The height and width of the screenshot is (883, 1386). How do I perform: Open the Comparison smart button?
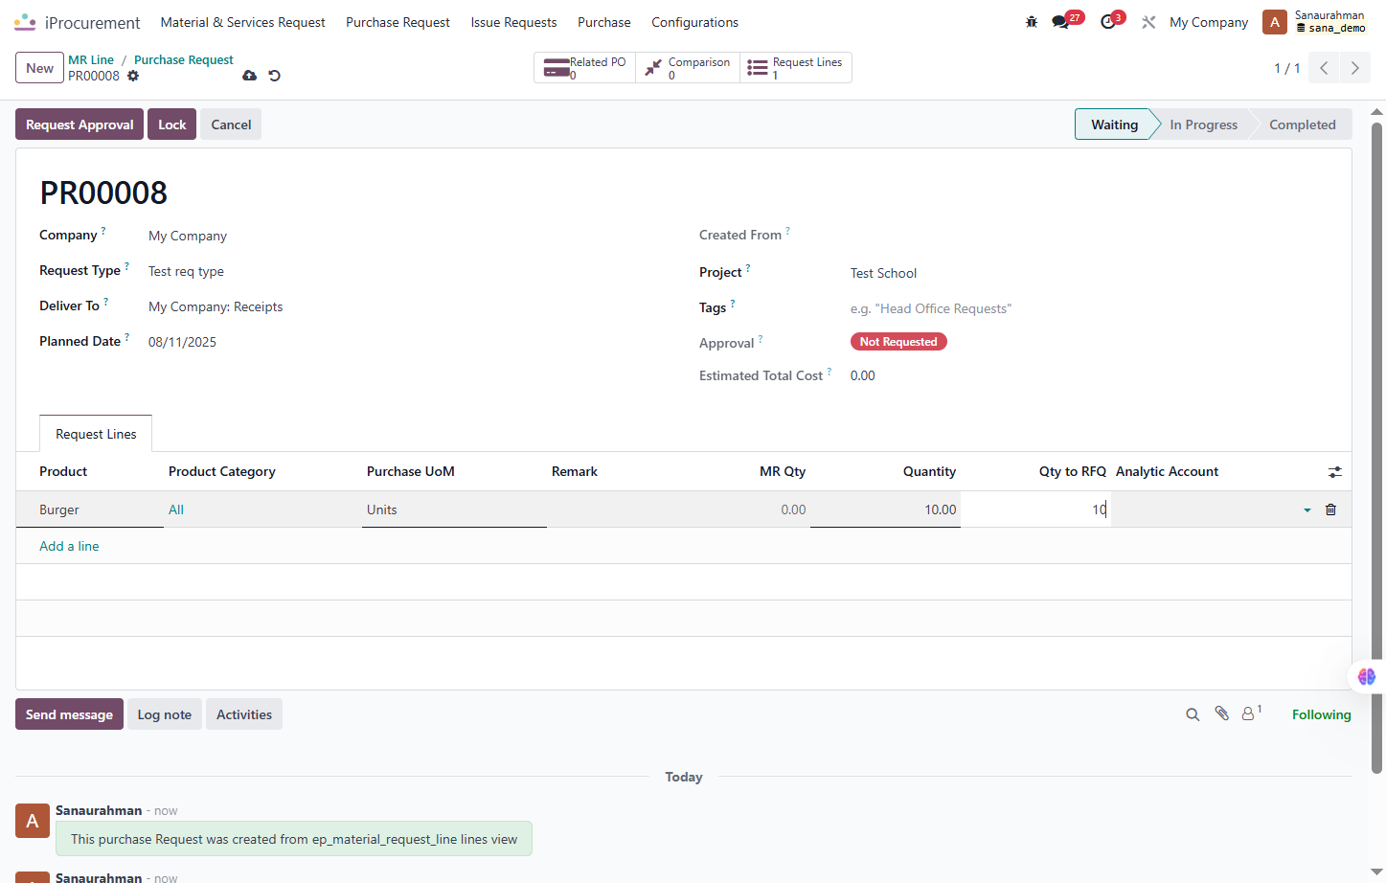pos(688,68)
